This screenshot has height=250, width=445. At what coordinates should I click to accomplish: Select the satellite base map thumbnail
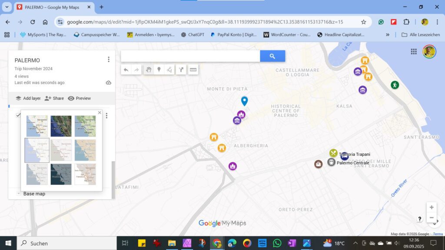tap(61, 125)
